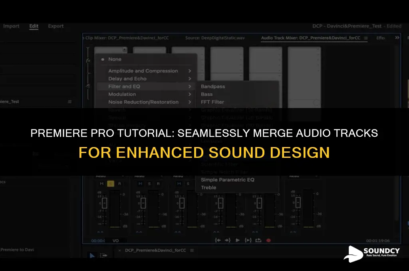The image size is (409, 271).
Task: Click the sixth track volume fader
Action: click(298, 202)
